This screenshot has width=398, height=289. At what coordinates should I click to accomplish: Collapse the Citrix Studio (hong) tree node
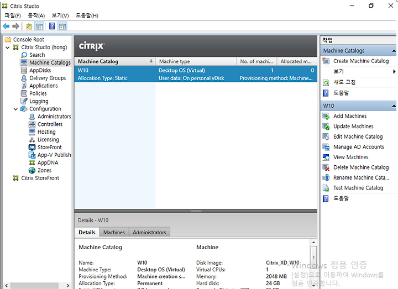click(x=8, y=47)
